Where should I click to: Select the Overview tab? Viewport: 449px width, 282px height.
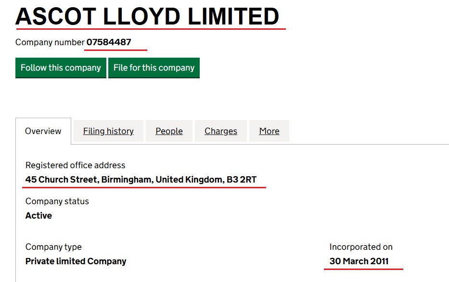point(43,131)
